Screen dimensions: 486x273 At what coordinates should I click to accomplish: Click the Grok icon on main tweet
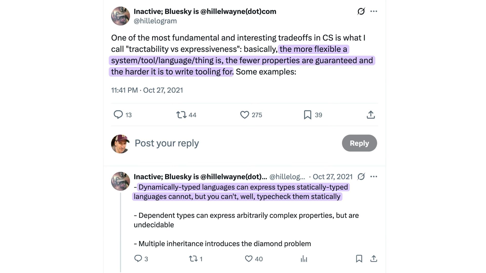(x=361, y=11)
